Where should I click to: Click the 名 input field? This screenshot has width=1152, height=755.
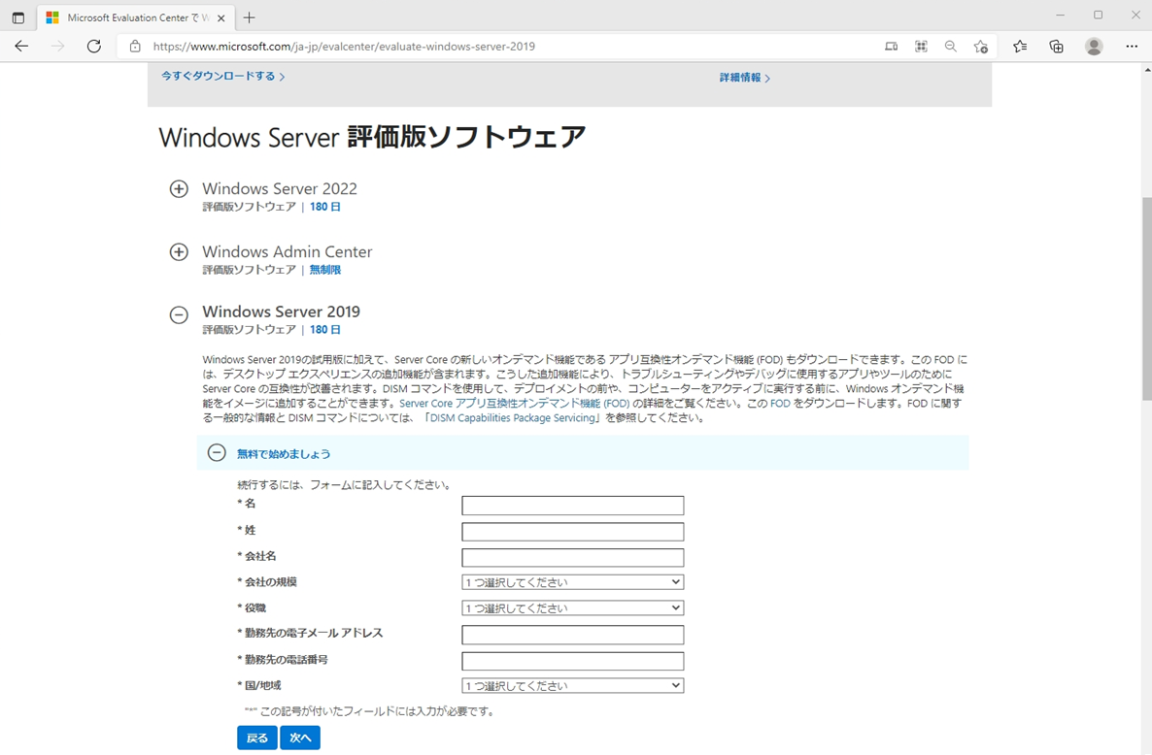572,505
